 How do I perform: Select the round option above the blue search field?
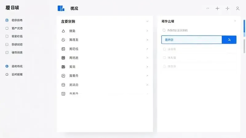tap(164, 30)
